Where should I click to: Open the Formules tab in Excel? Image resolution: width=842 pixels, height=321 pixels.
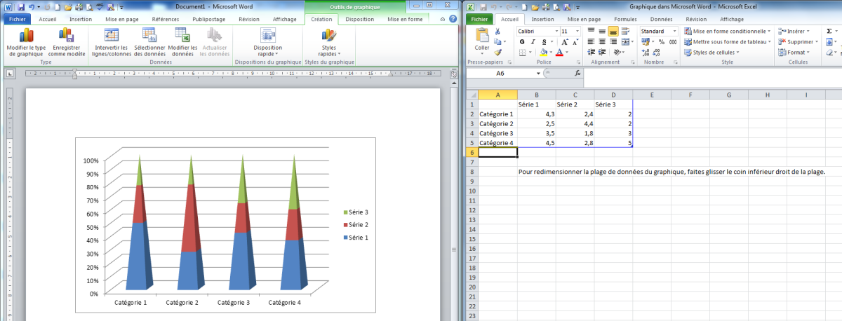[x=625, y=20]
